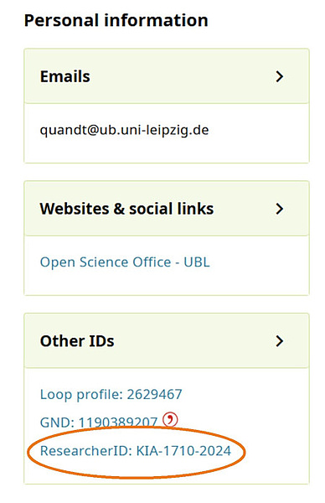Click the Personal information heading
The height and width of the screenshot is (503, 325).
(116, 20)
